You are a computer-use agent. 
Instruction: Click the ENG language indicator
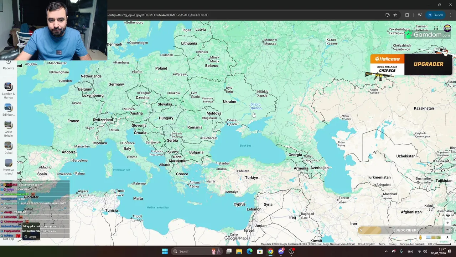point(410,251)
